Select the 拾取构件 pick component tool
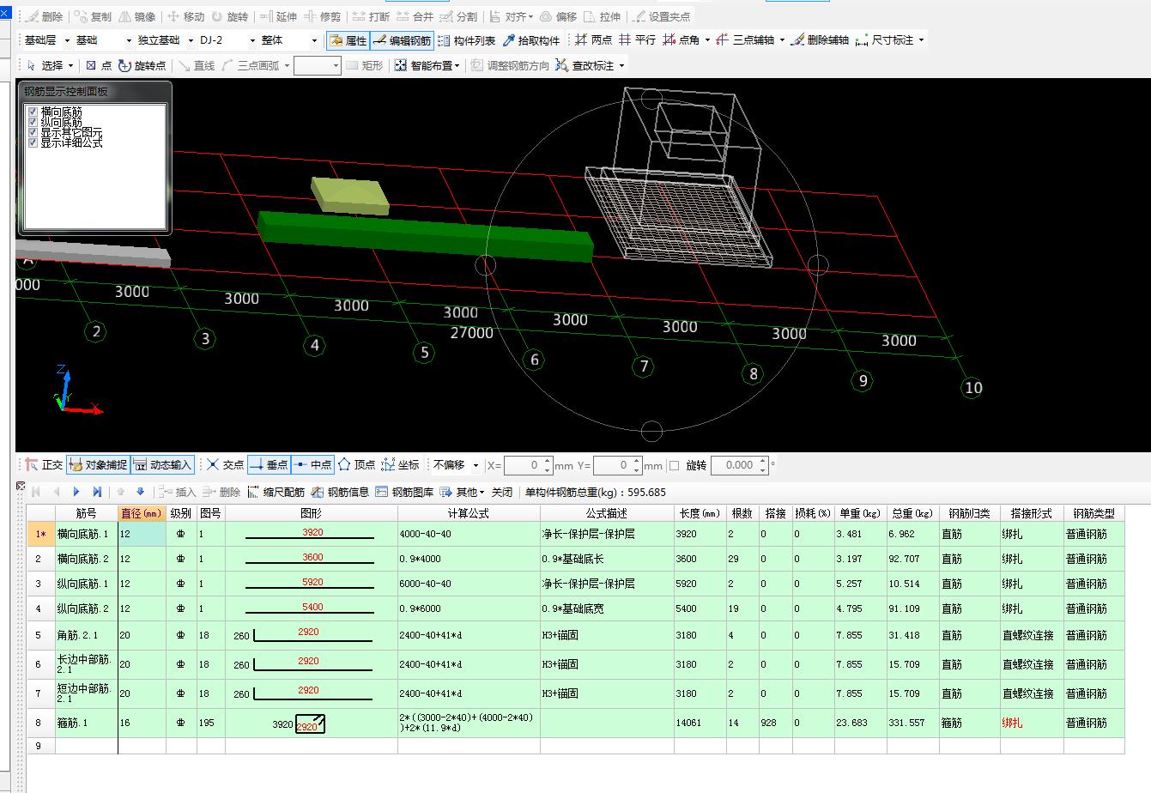The height and width of the screenshot is (793, 1151). [x=531, y=40]
